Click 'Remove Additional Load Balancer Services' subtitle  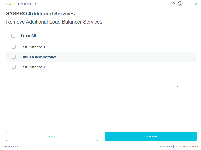pos(54,22)
